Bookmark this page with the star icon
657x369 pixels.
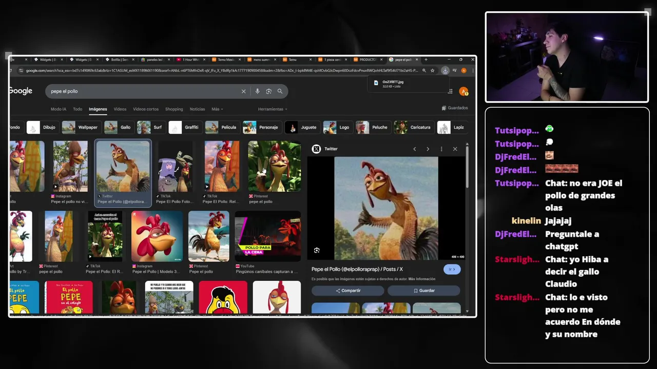point(432,71)
